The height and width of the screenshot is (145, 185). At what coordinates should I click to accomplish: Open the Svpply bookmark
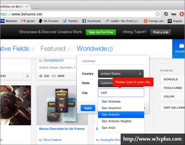click(175, 21)
